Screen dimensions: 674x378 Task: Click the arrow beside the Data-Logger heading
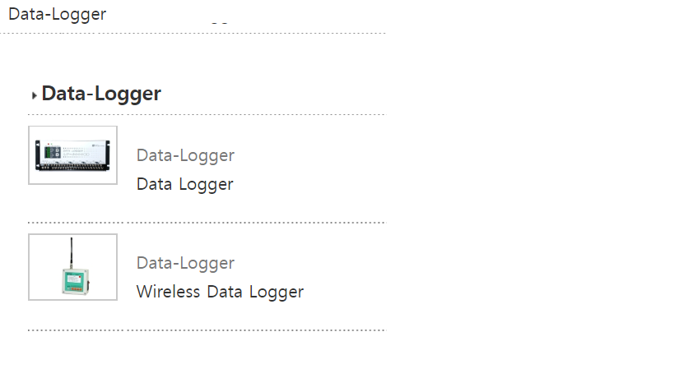click(34, 95)
